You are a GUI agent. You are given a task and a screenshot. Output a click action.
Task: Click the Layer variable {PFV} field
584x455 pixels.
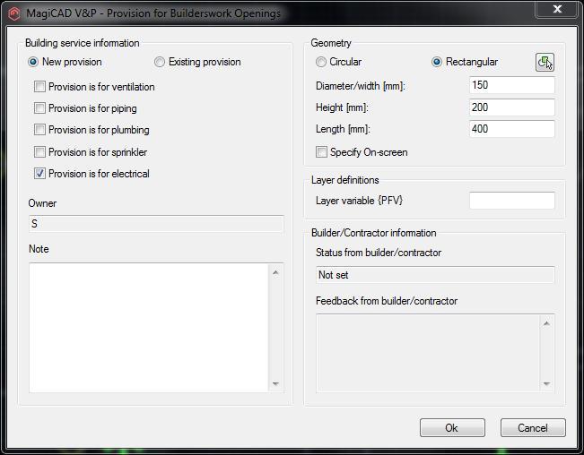point(511,201)
